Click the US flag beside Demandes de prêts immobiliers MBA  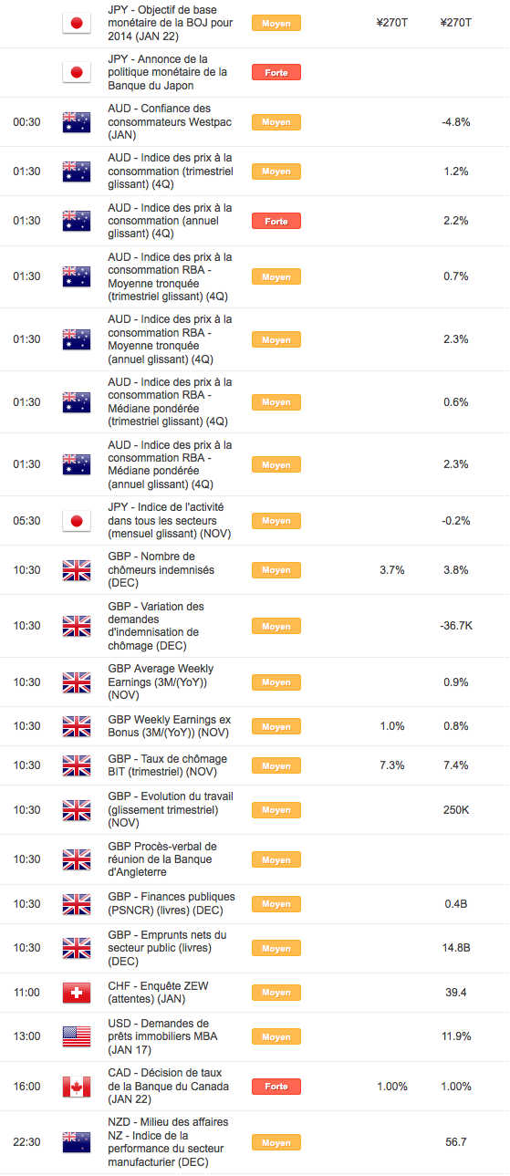coord(76,1036)
